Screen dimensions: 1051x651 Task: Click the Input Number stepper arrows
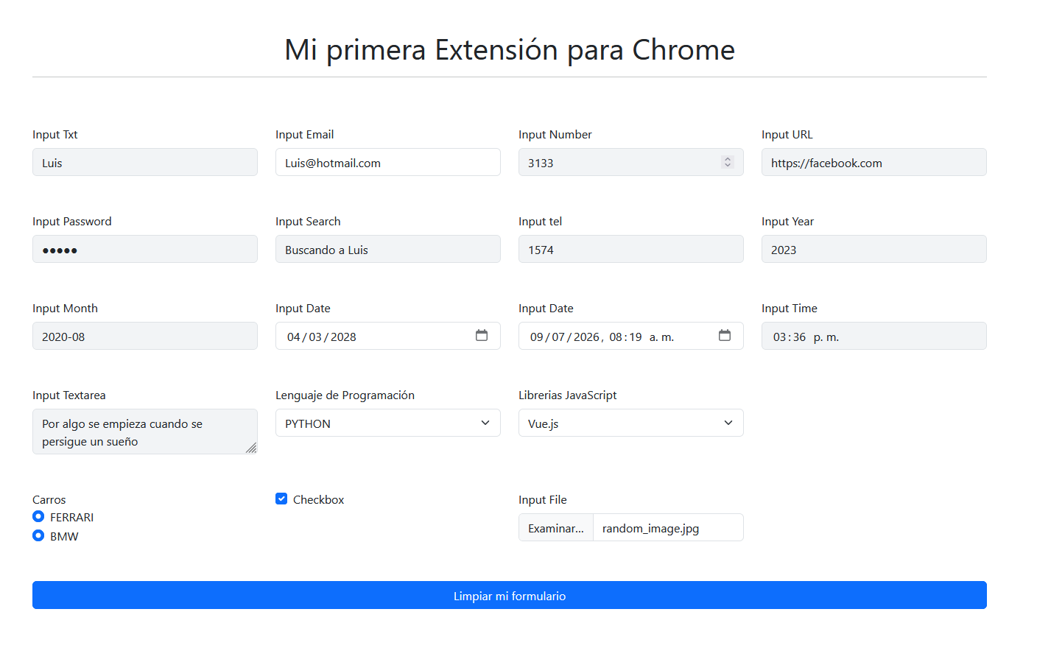click(728, 162)
